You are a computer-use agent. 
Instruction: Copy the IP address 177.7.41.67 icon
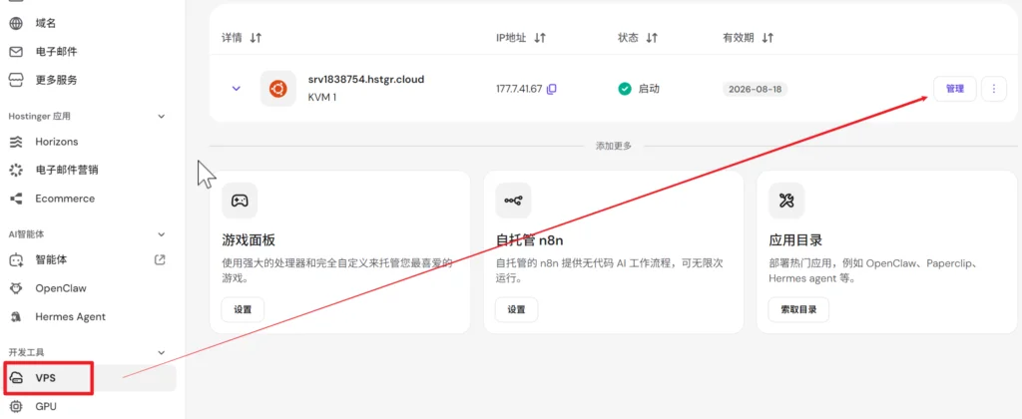coord(551,89)
